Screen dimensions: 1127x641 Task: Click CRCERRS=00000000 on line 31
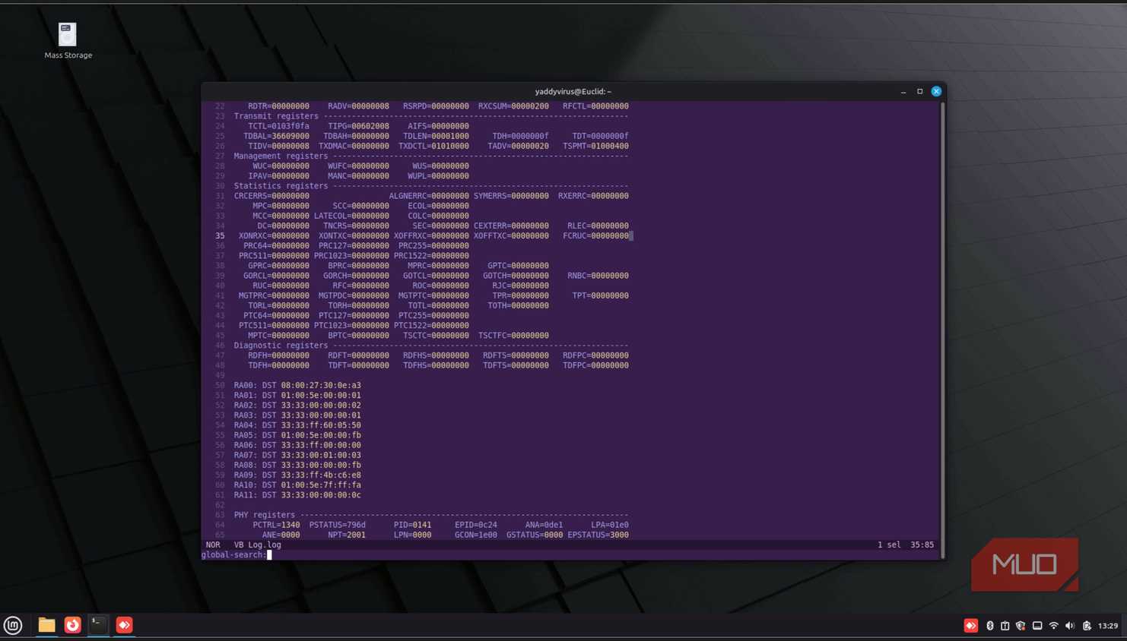tap(271, 196)
